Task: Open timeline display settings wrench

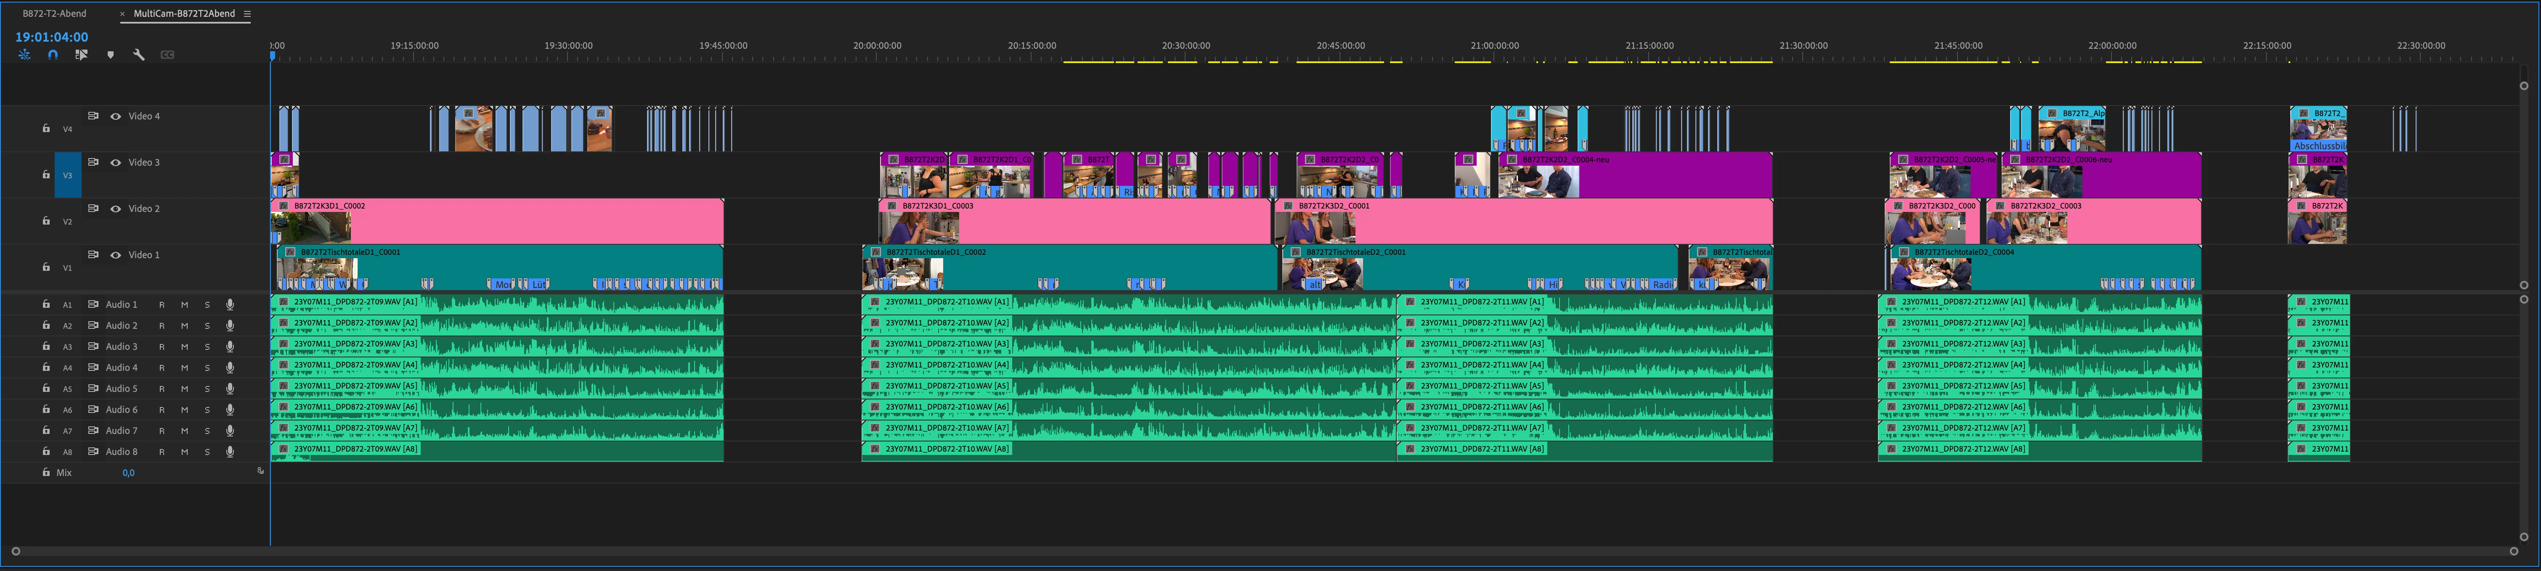Action: (139, 55)
